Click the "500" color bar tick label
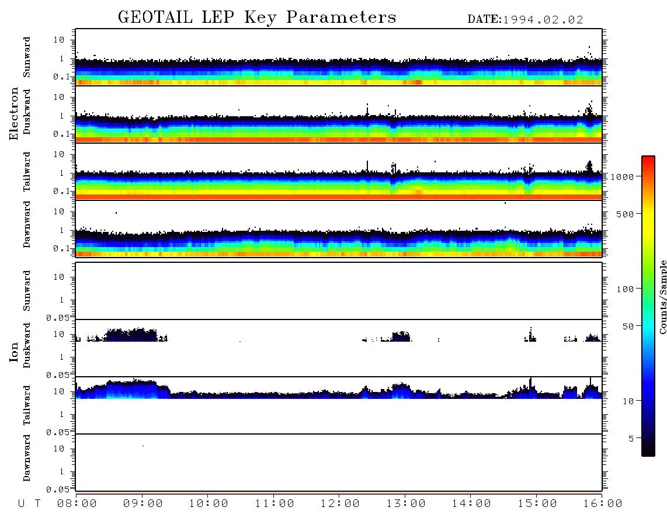Screen dimensions: 667x514 pyautogui.click(x=626, y=214)
